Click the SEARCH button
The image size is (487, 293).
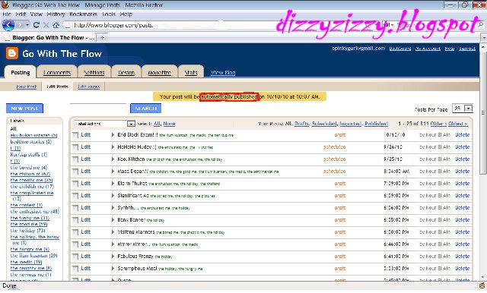click(x=145, y=109)
